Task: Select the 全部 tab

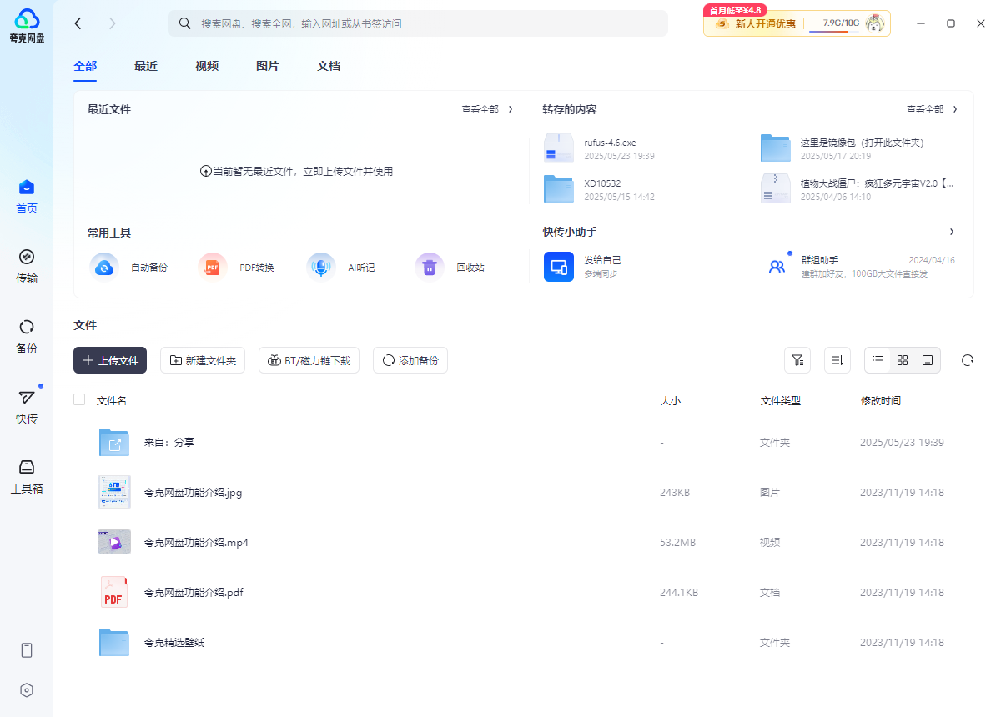Action: 85,66
